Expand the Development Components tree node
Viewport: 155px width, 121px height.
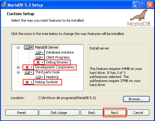click(18, 67)
